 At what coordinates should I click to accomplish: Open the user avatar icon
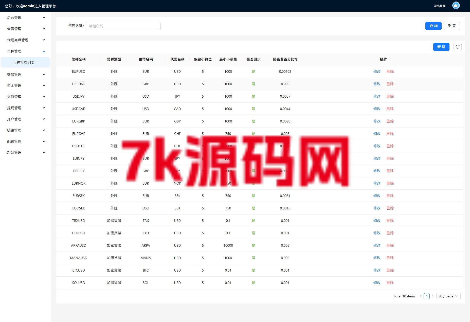click(x=456, y=6)
